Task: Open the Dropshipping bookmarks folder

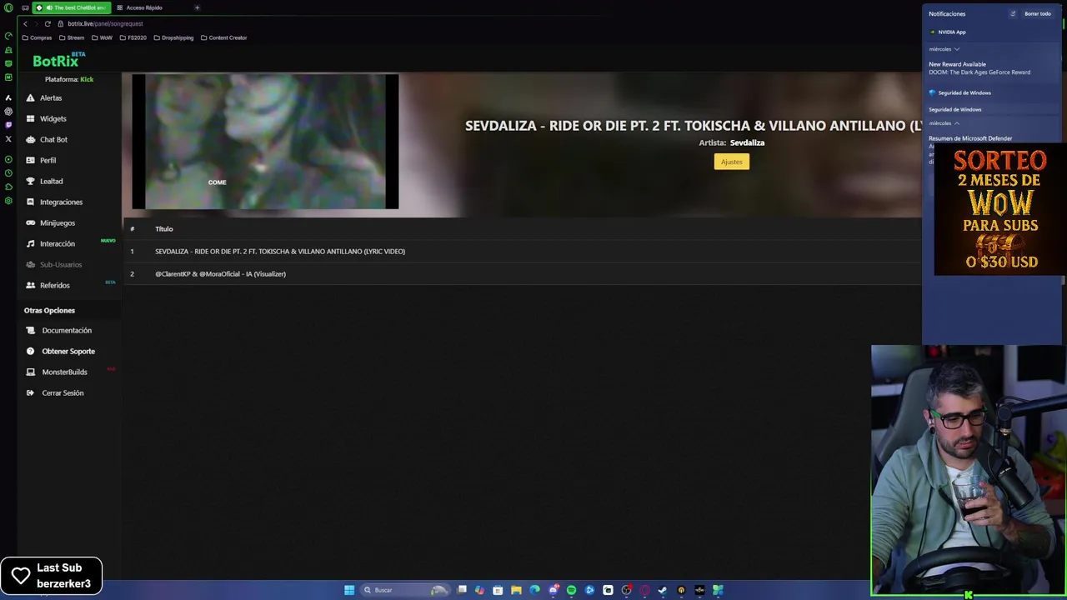Action: [x=173, y=37]
